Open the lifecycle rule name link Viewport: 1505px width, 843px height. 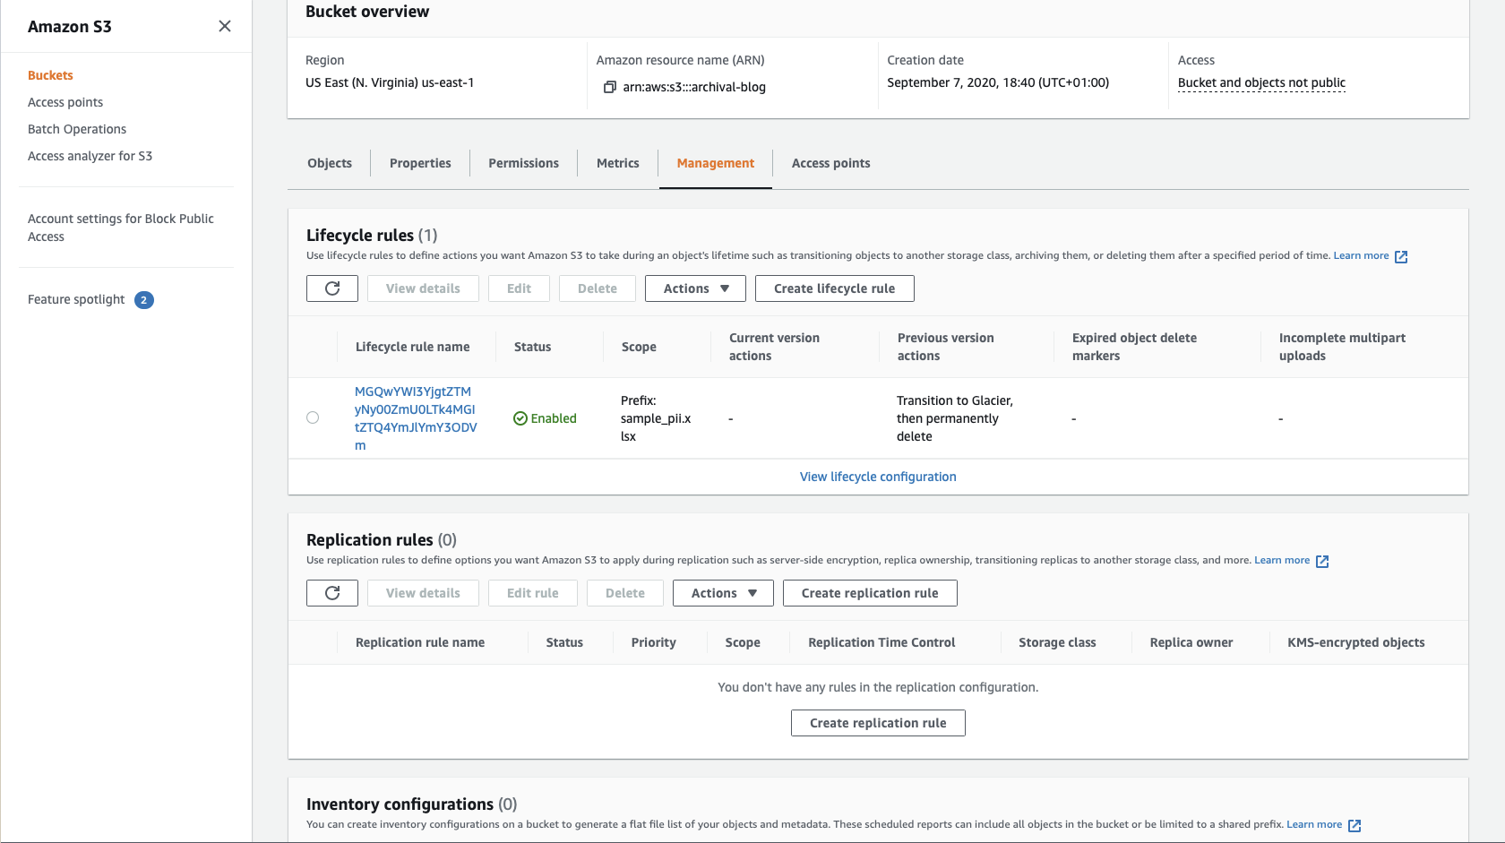416,418
